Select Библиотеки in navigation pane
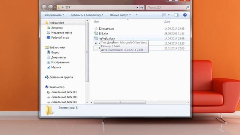This screenshot has width=240, height=135. click(x=57, y=48)
